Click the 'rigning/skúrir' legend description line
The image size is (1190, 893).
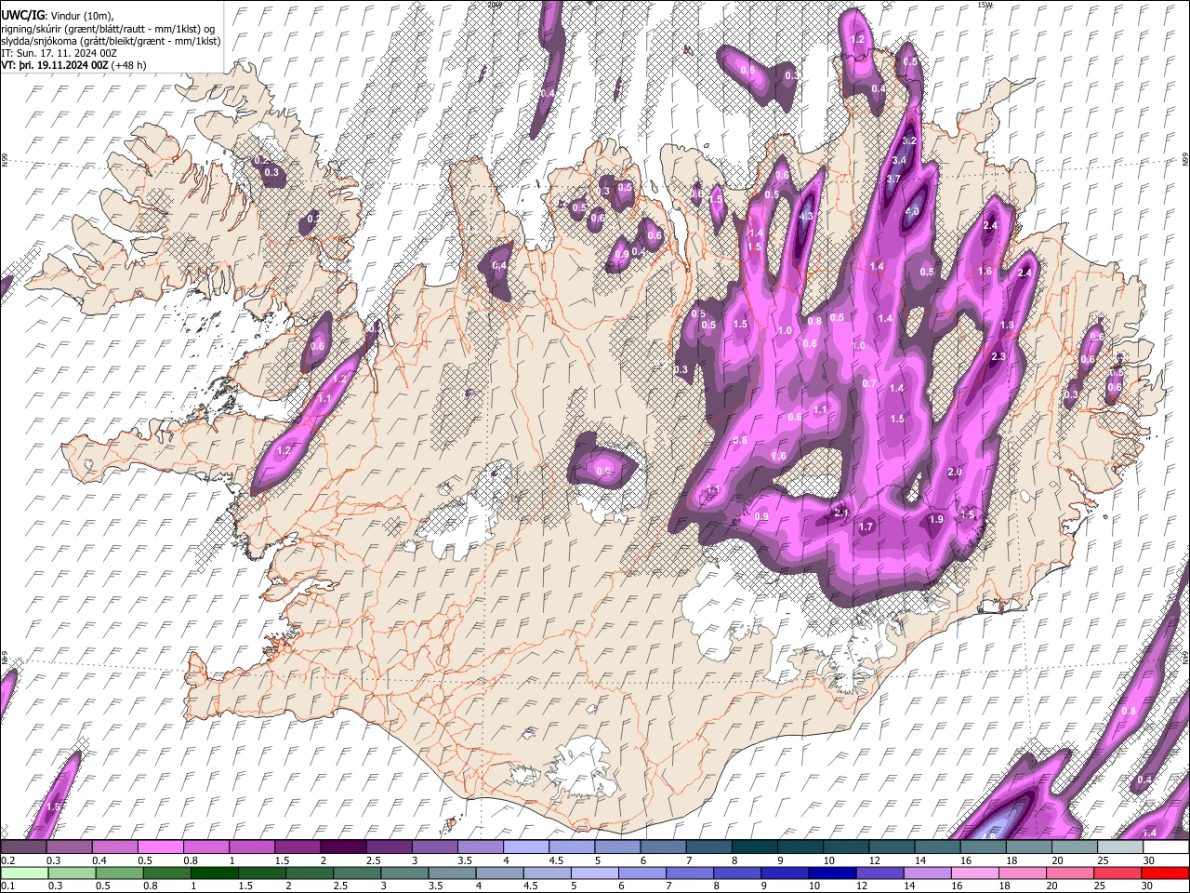click(x=108, y=28)
